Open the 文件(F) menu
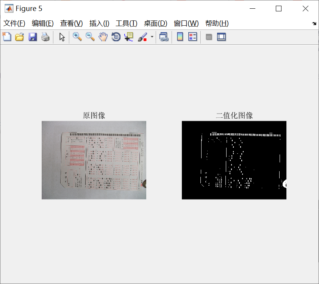This screenshot has width=319, height=284. 14,23
